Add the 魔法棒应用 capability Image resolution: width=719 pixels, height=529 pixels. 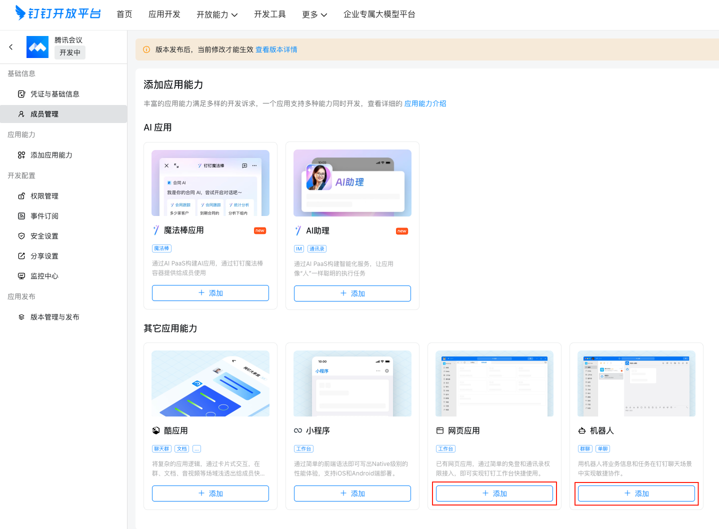click(210, 293)
